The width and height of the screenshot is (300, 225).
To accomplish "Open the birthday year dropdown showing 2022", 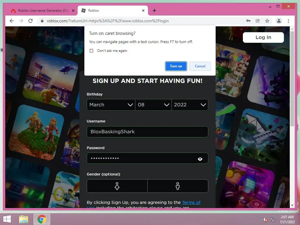I will (190, 105).
